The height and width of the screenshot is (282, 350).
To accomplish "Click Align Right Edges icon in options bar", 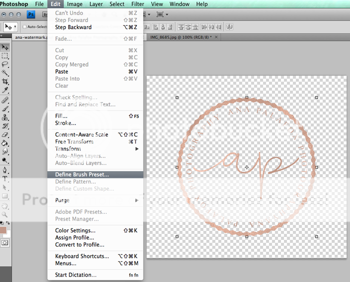I will (x=170, y=27).
